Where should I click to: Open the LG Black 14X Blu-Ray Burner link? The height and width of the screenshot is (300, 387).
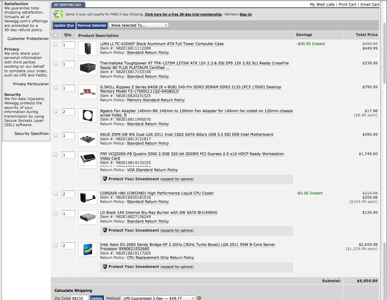(158, 213)
